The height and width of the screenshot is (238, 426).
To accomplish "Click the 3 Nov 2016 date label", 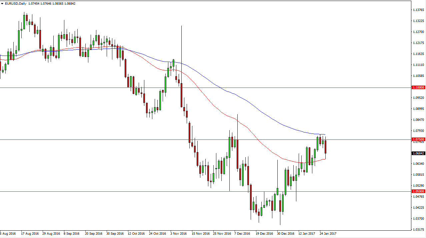I will (x=179, y=233).
